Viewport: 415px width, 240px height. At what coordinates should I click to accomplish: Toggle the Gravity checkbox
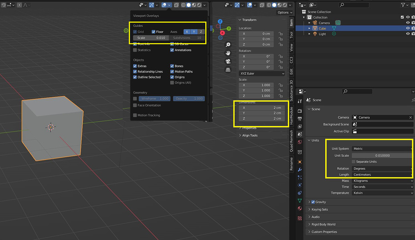pos(313,202)
